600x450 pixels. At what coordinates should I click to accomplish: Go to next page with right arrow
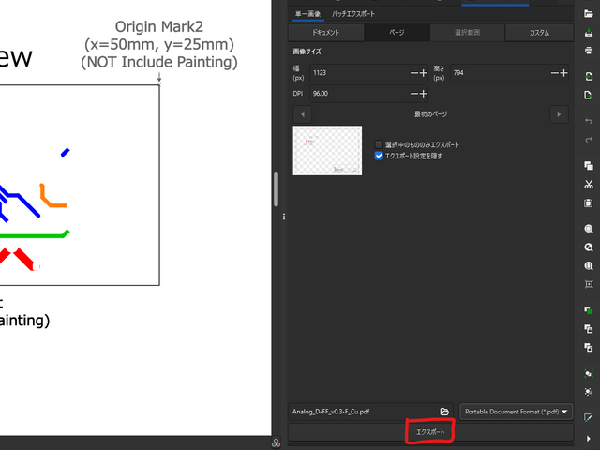(560, 113)
